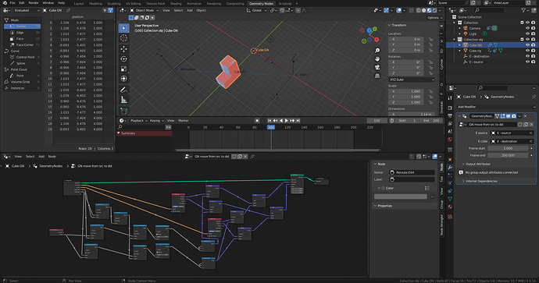Open viewport Options dropdown
This screenshot has width=539, height=283.
(434, 17)
